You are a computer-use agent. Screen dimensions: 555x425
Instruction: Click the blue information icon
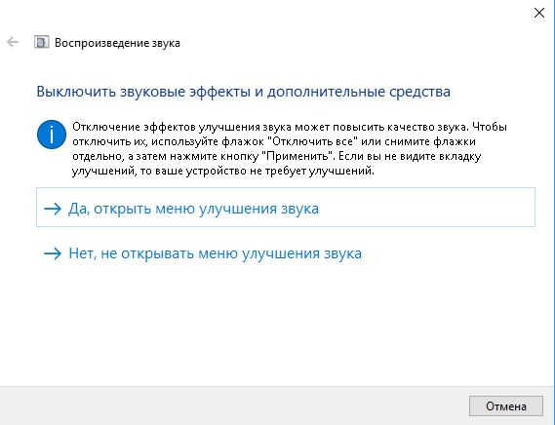tap(52, 135)
